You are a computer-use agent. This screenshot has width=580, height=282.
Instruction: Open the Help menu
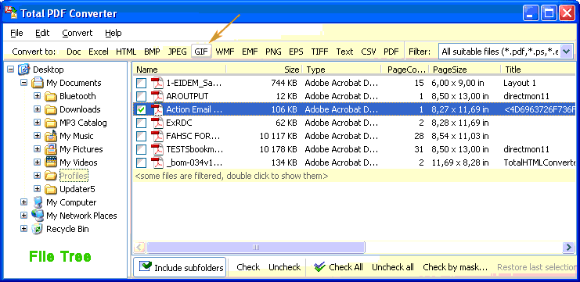pyautogui.click(x=113, y=33)
